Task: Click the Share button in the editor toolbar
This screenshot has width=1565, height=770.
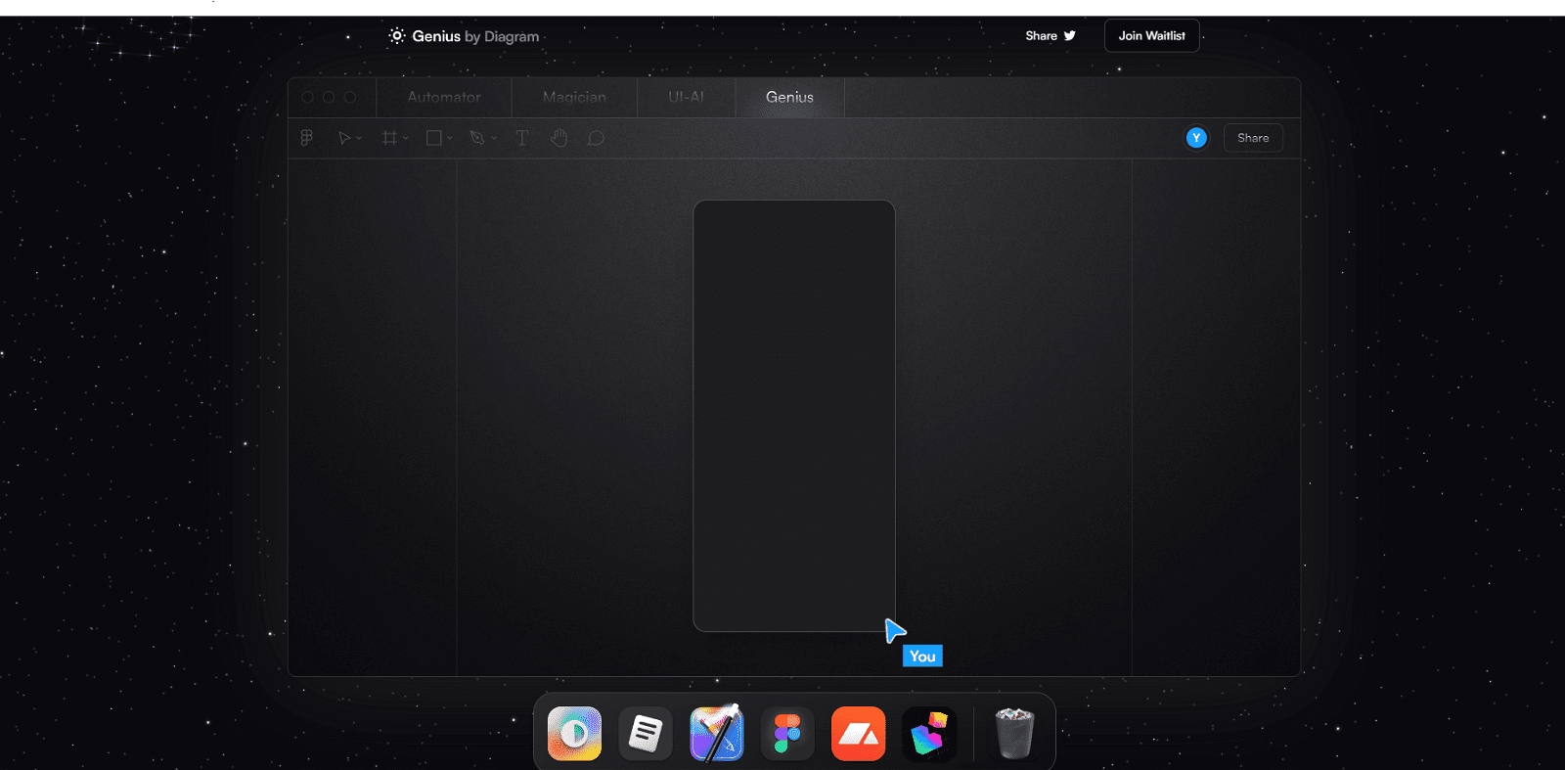Action: (1253, 138)
